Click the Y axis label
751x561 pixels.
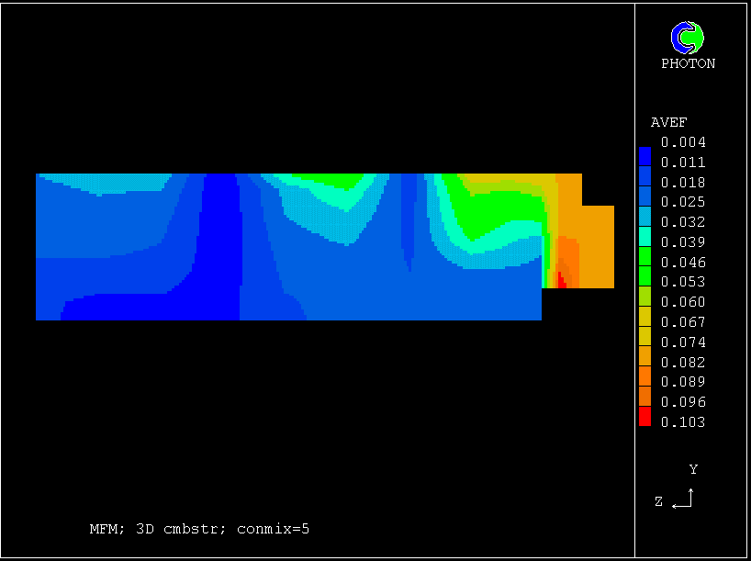coord(693,469)
